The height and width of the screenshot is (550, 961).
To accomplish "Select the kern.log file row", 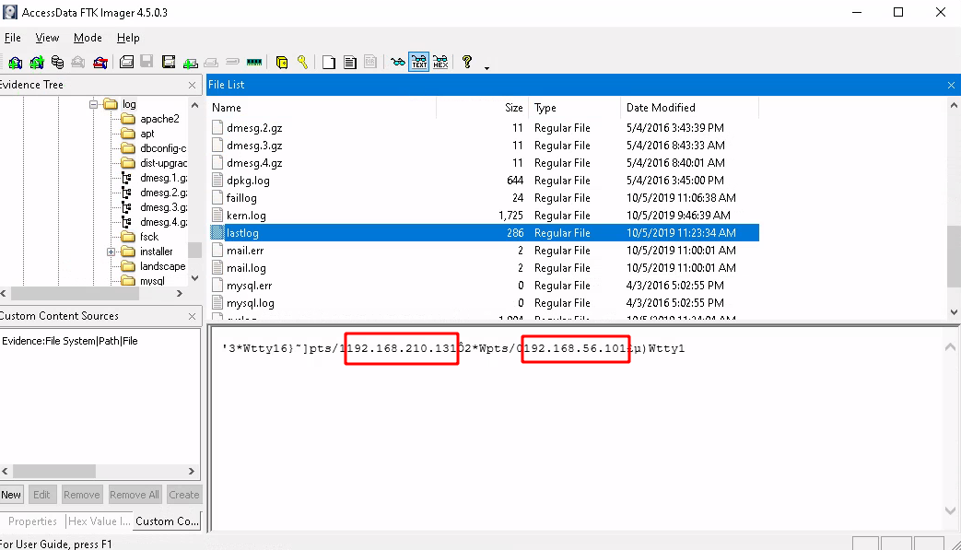I will (x=484, y=216).
